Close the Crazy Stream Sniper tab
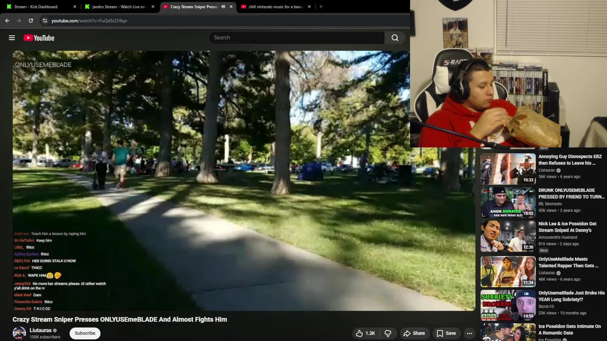 tap(231, 7)
